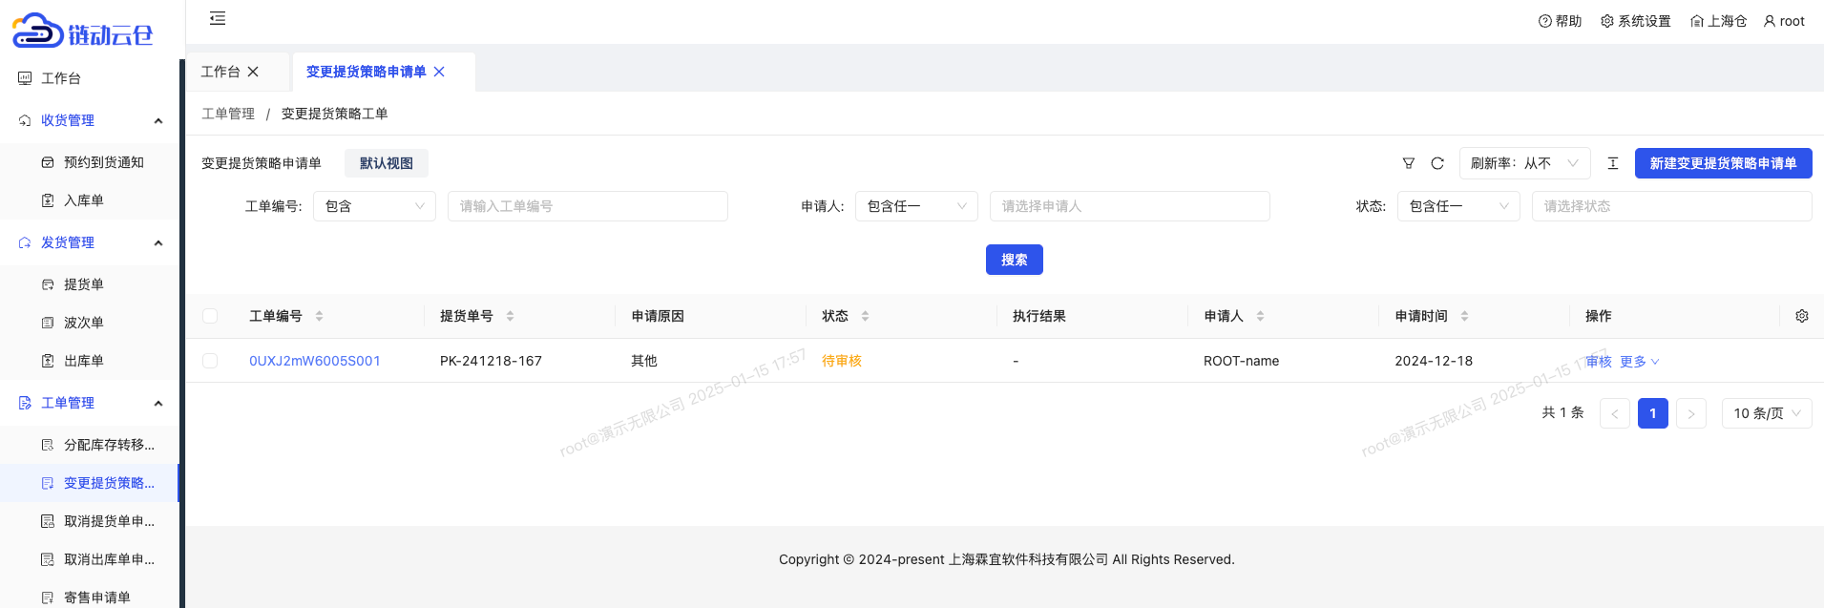Collapse the sidebar menu icon
Screen dimensions: 1824x608
coord(218,18)
